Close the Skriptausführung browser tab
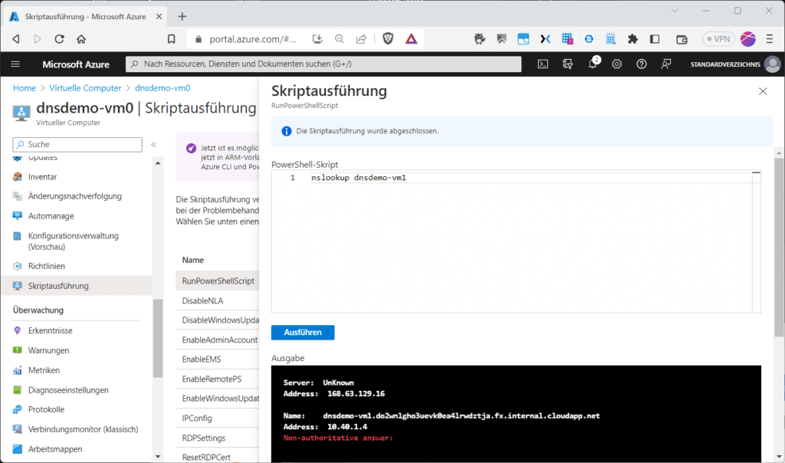The image size is (785, 463). 159,17
